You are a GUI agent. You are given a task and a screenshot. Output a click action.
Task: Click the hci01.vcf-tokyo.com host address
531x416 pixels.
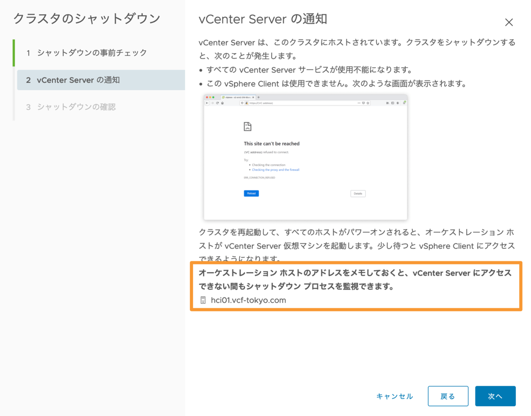tap(248, 300)
